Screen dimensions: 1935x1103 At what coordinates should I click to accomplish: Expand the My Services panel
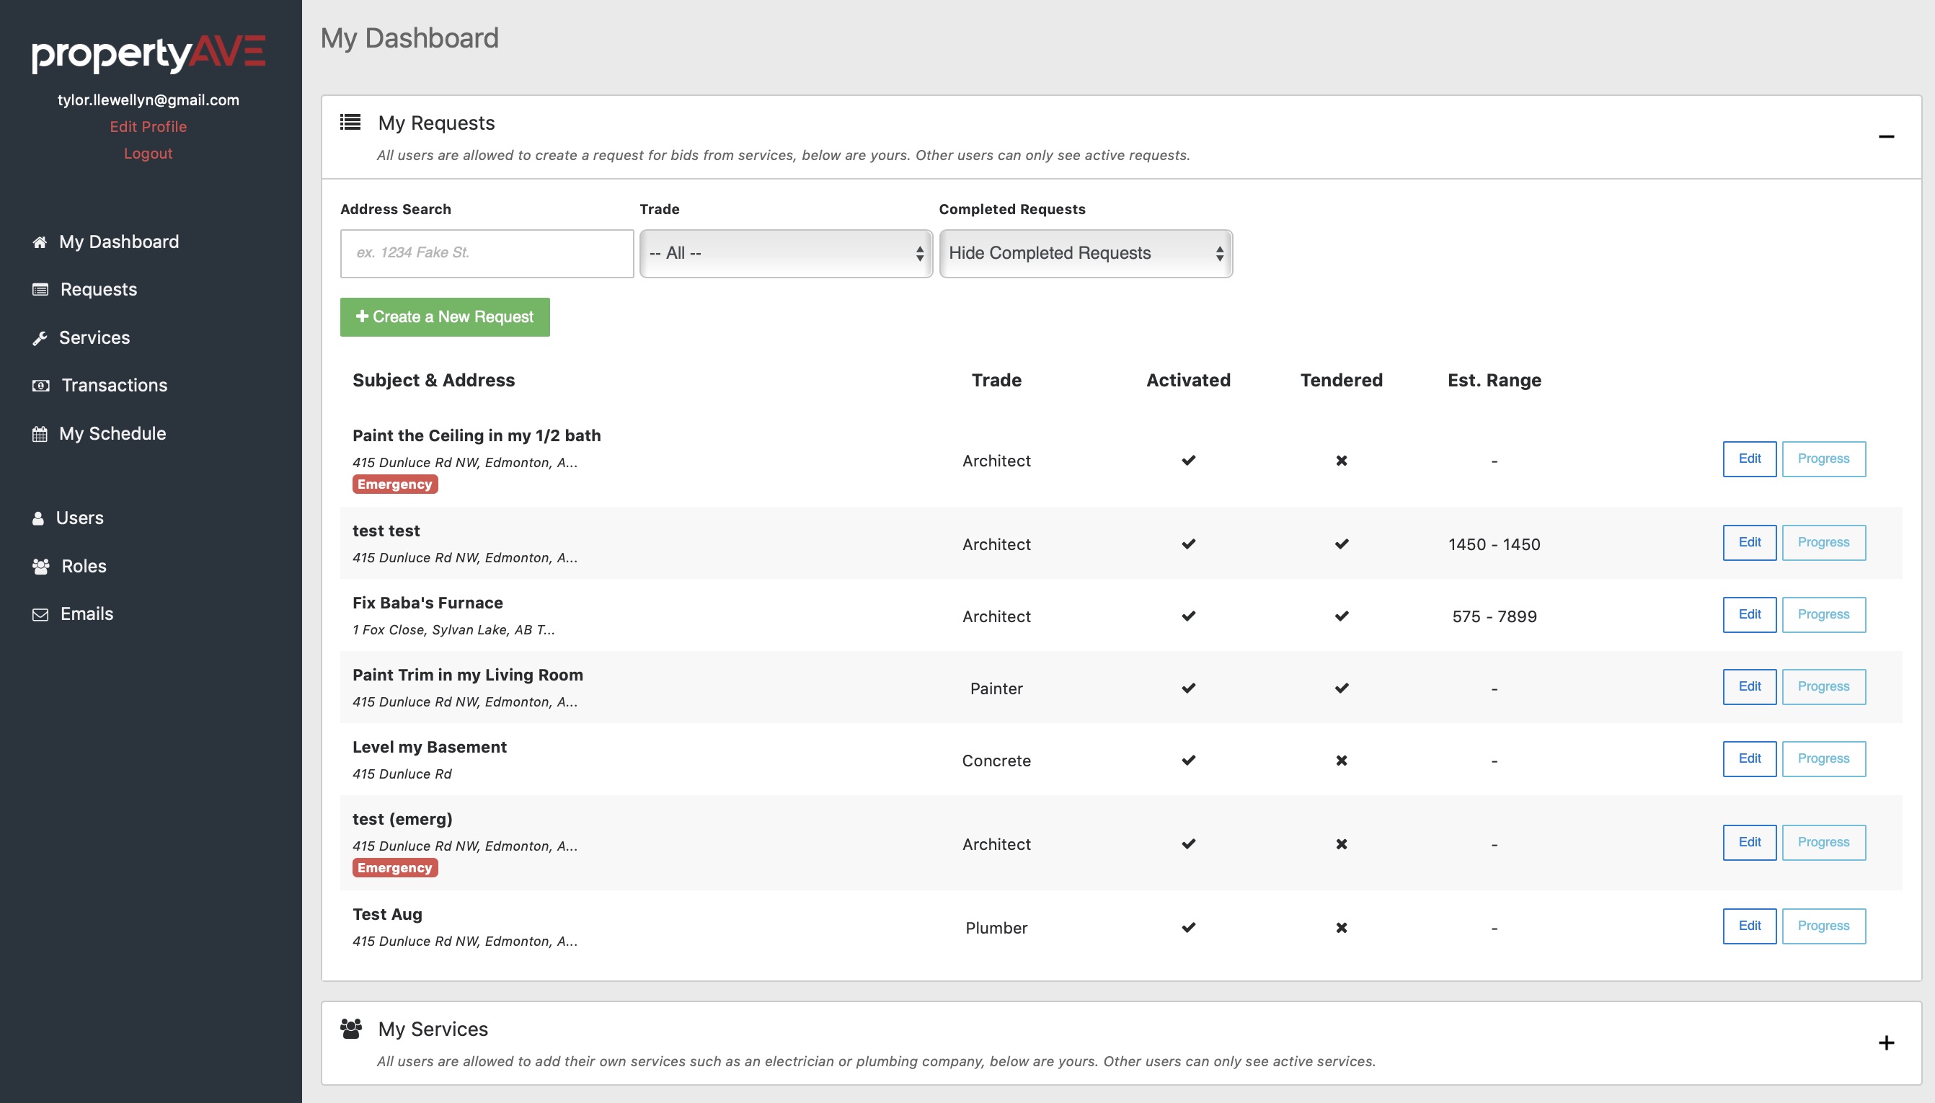(x=1886, y=1043)
